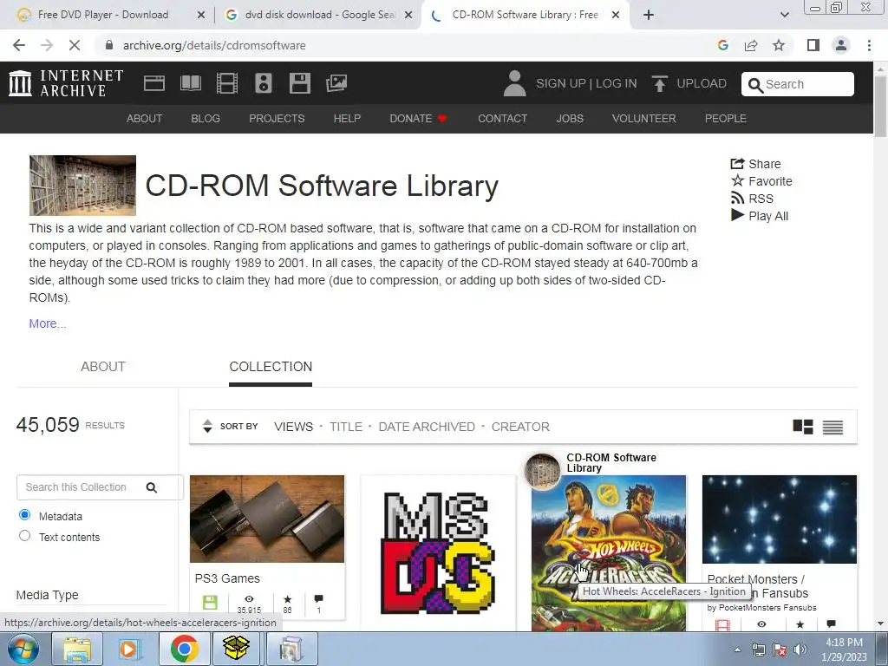Expand description with More... link
The width and height of the screenshot is (888, 666).
click(x=48, y=323)
